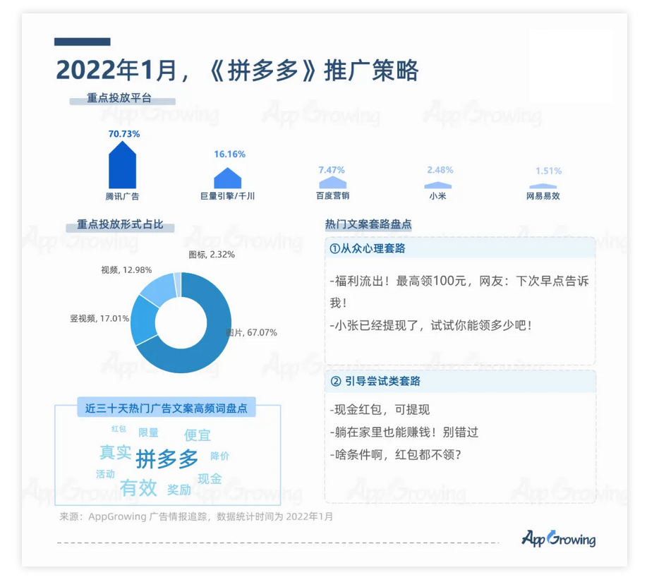The height and width of the screenshot is (582, 647).
Task: Open the 重点投放形式占比 section heading
Action: (120, 225)
